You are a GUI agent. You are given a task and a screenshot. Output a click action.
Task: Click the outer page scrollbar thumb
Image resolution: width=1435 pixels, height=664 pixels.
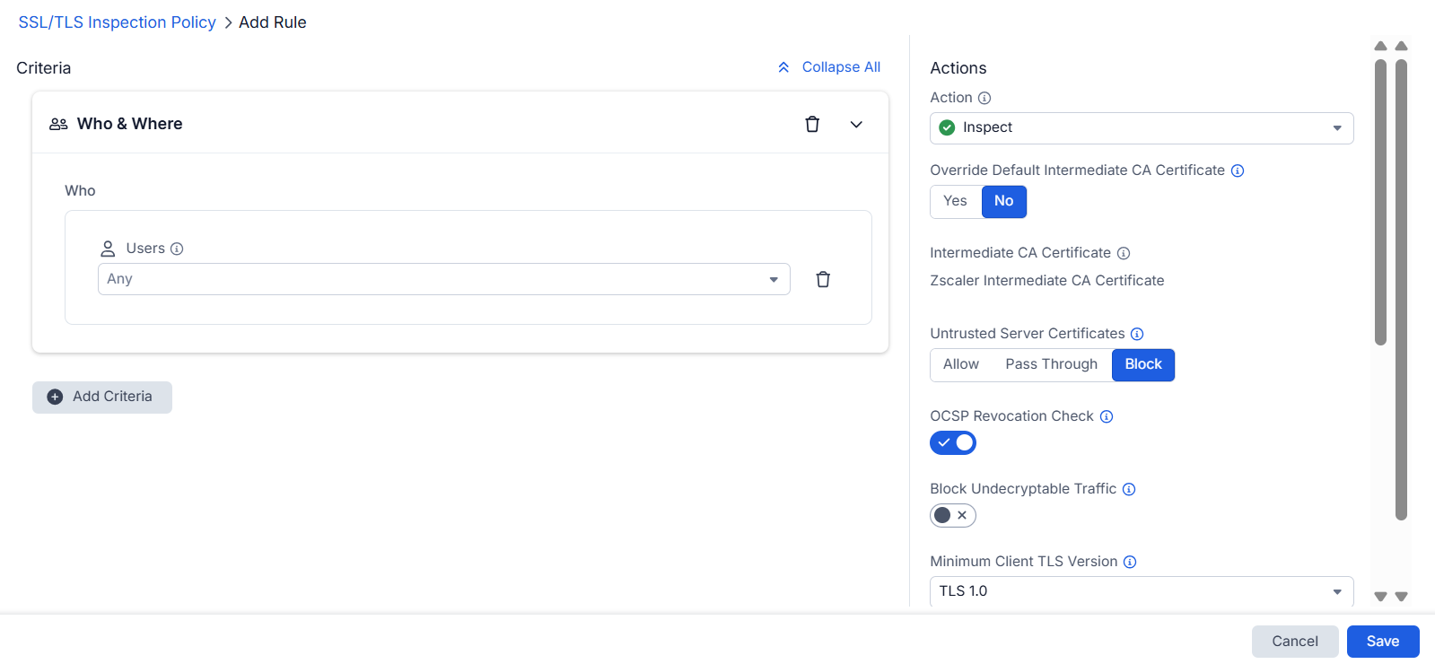1402,289
